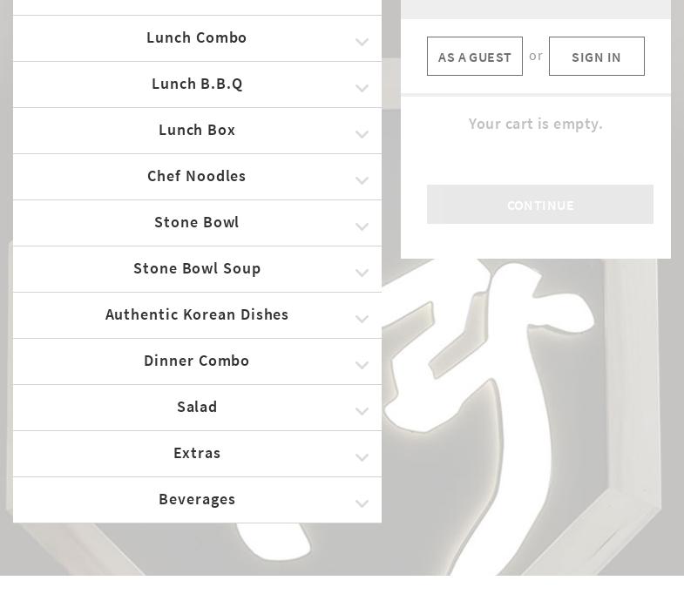Click the Stone Bowl chevron icon

pos(362,226)
